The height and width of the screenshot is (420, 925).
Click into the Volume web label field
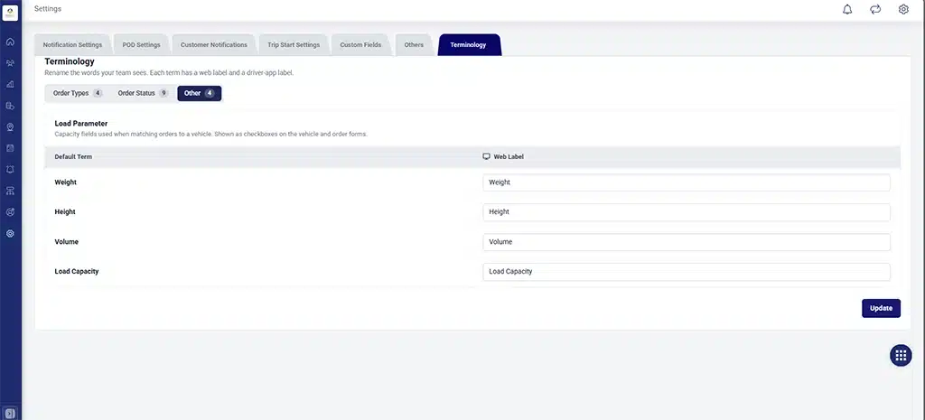coord(687,242)
